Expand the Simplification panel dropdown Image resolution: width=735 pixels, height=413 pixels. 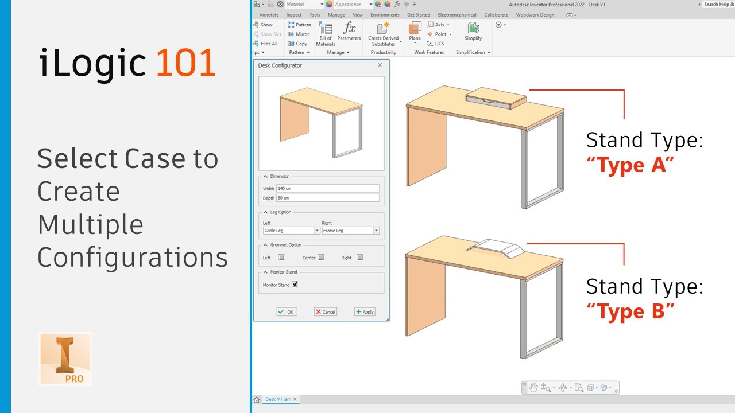click(489, 52)
